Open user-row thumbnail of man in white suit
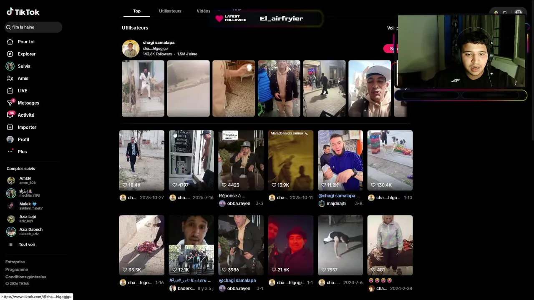The width and height of the screenshot is (534, 300). point(143,88)
